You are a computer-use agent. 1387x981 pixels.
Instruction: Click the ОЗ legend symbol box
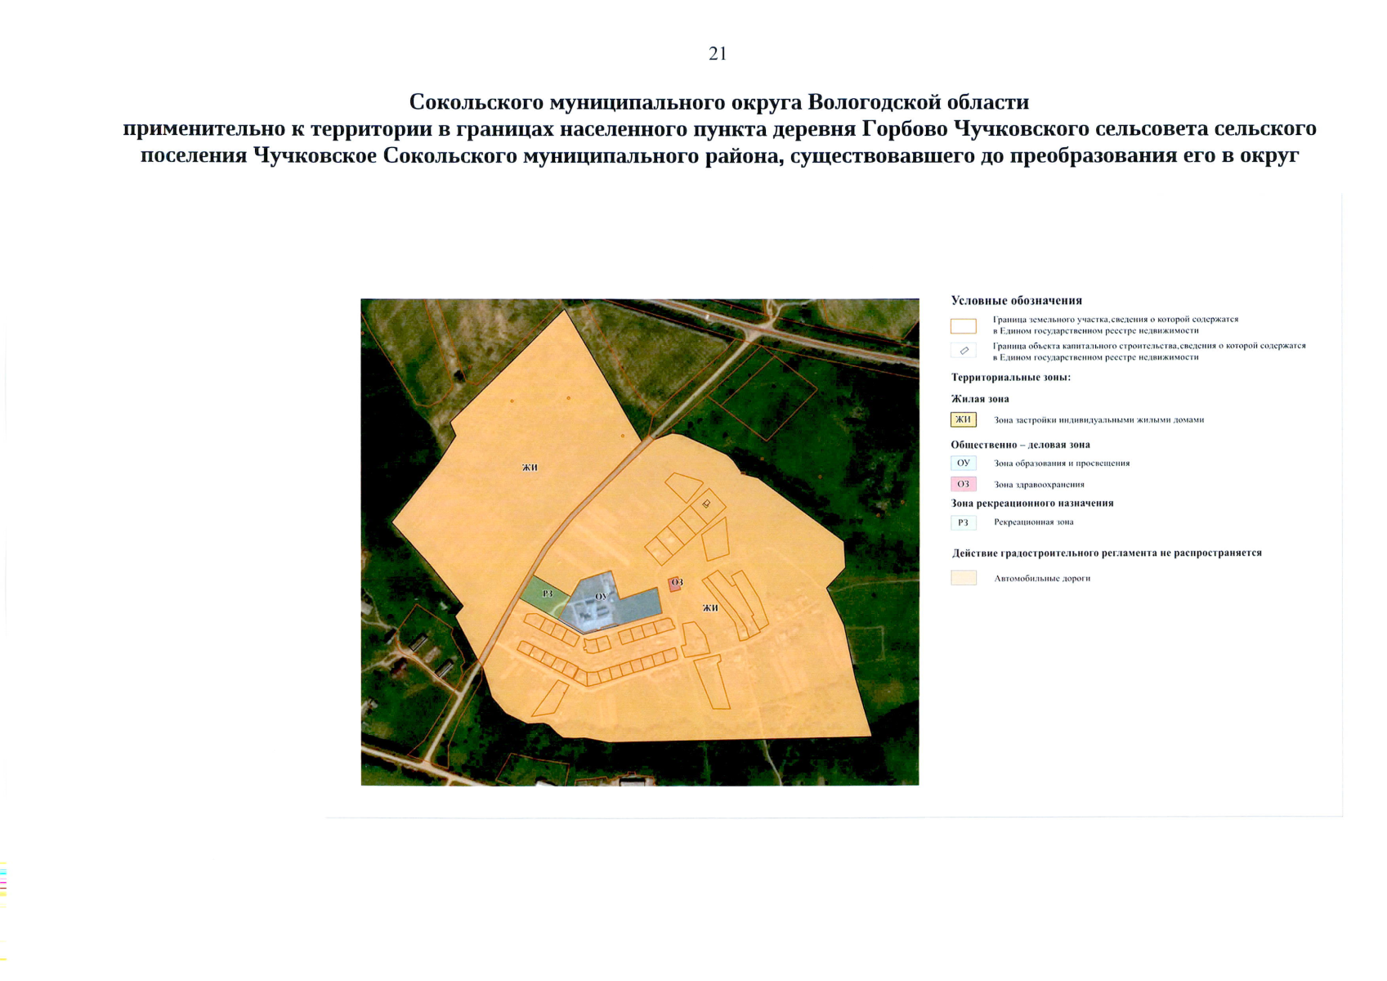coord(966,483)
